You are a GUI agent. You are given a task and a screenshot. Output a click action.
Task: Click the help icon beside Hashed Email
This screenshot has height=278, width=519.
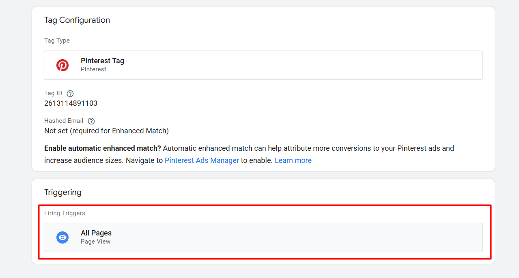tap(91, 121)
